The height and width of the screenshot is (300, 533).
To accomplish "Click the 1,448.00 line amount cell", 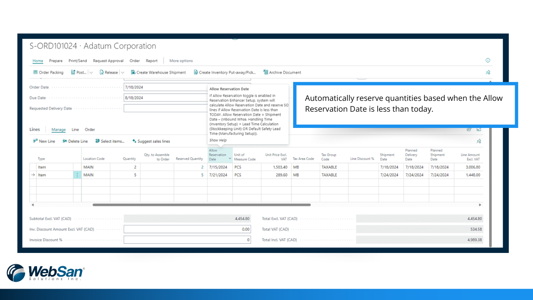I will 468,175.
